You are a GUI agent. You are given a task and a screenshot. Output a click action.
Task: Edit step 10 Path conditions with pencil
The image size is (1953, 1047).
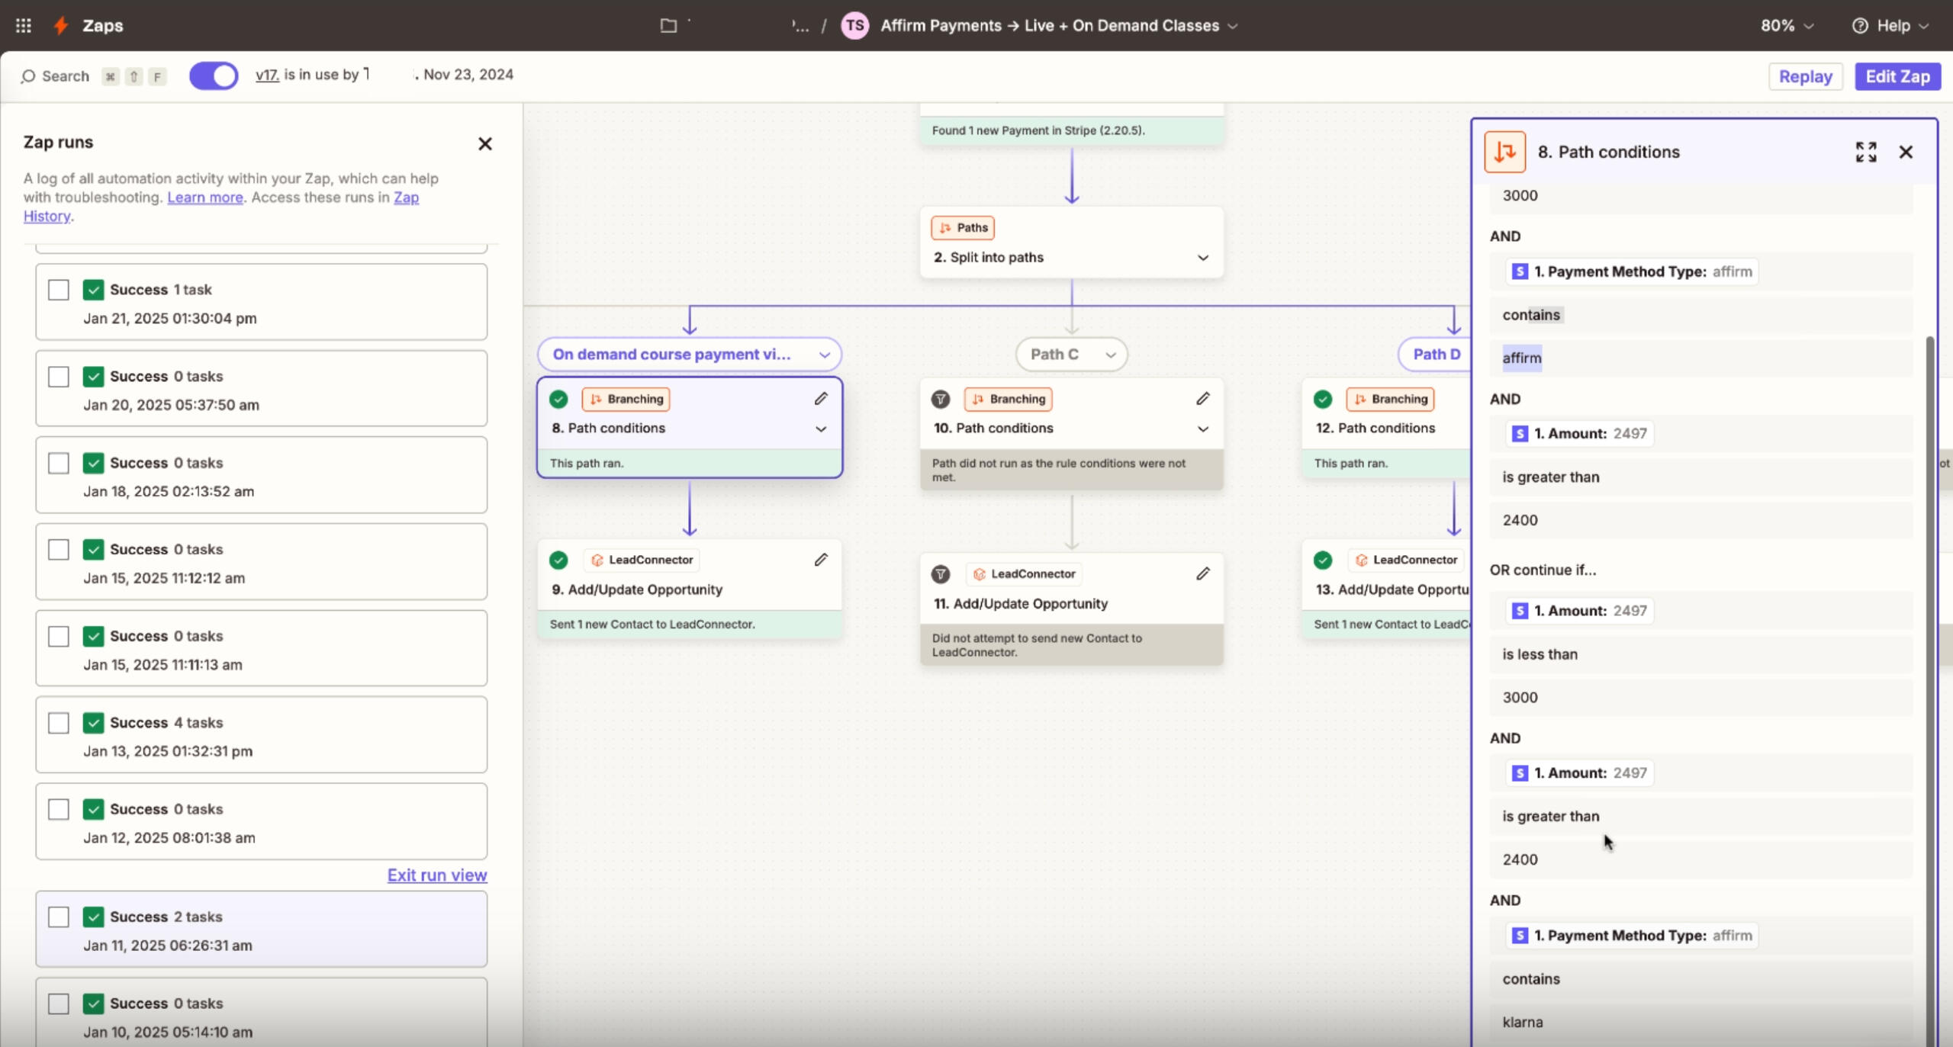1203,398
